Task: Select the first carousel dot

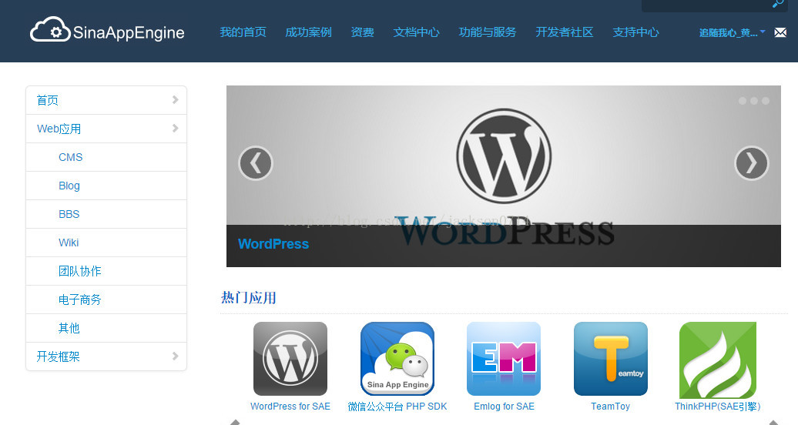Action: (x=743, y=101)
